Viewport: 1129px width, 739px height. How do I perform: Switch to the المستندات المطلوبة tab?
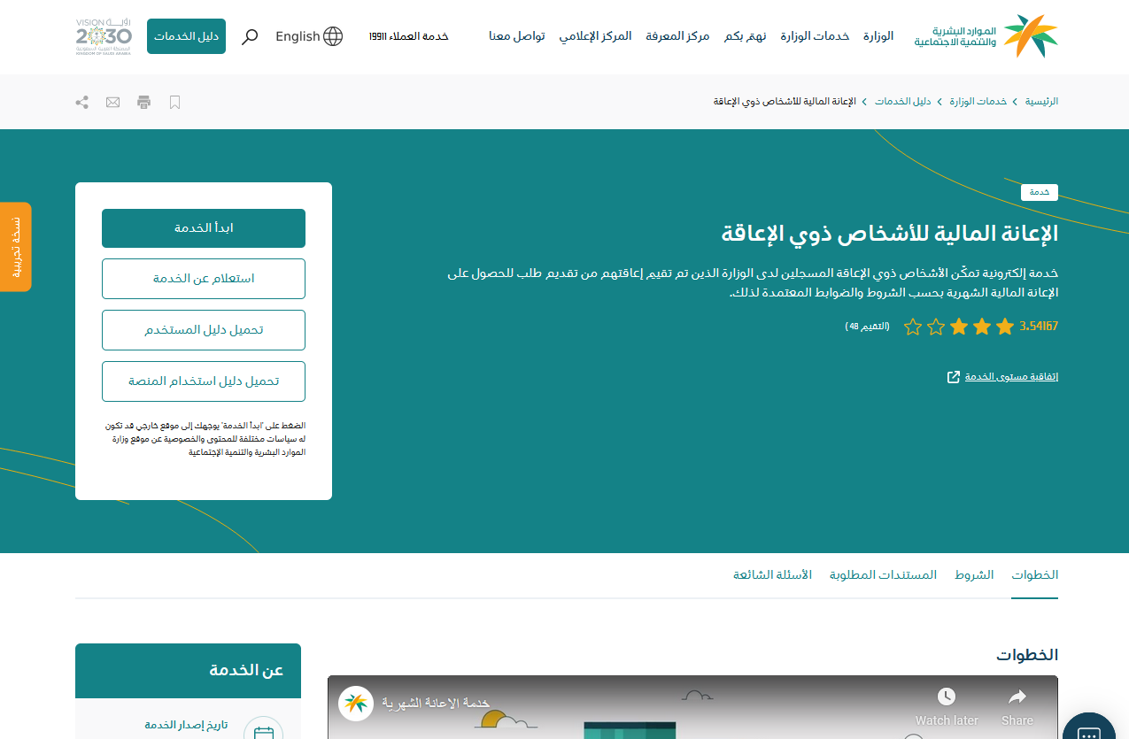point(883,575)
